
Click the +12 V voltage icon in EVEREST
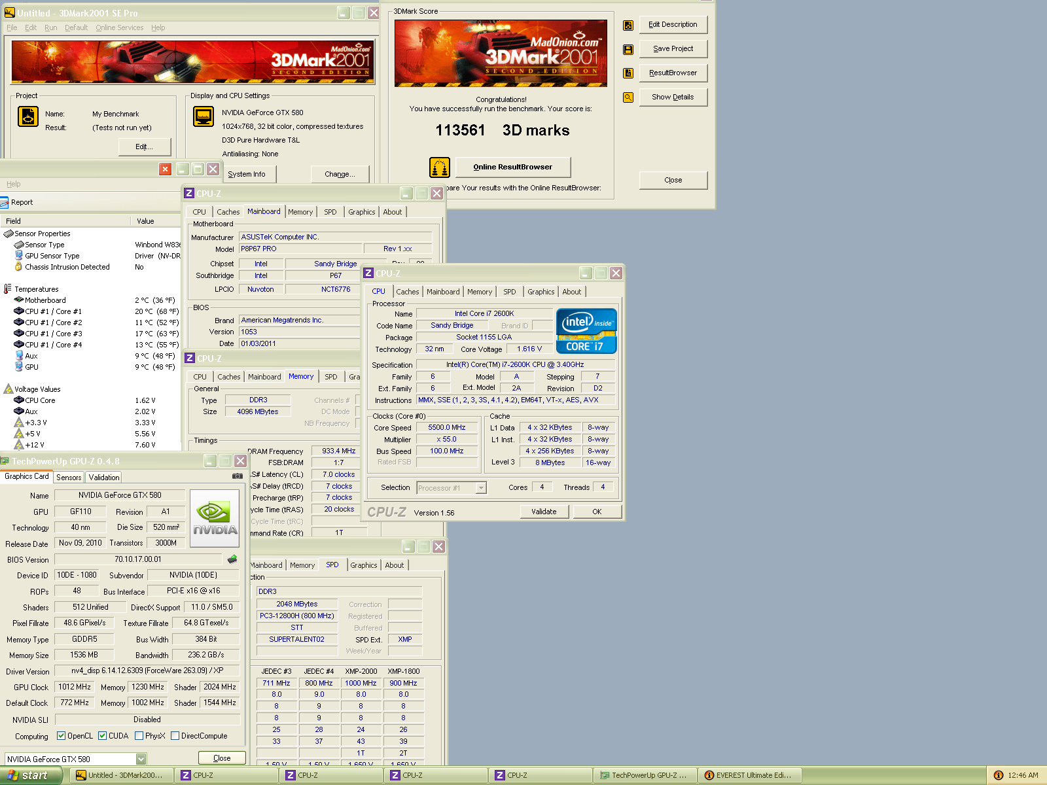pyautogui.click(x=18, y=445)
